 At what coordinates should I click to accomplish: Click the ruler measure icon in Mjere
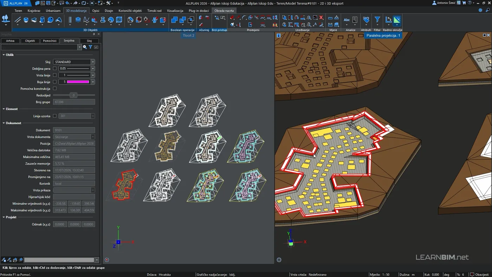pos(330,18)
